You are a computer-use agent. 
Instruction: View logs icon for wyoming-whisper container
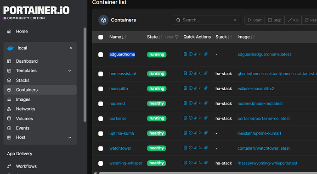[x=185, y=163]
